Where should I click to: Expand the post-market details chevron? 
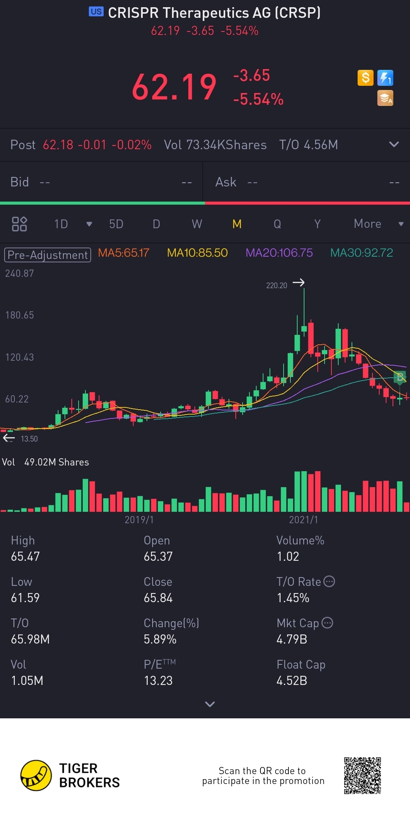point(394,144)
